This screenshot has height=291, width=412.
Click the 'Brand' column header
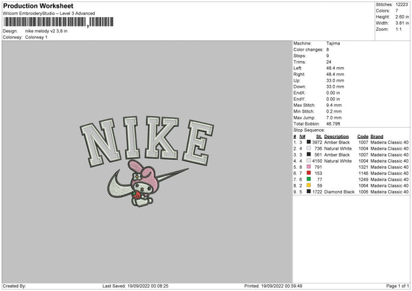click(377, 137)
